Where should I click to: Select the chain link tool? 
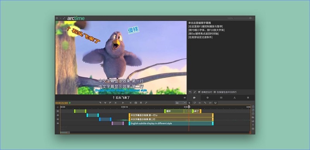click(205, 103)
